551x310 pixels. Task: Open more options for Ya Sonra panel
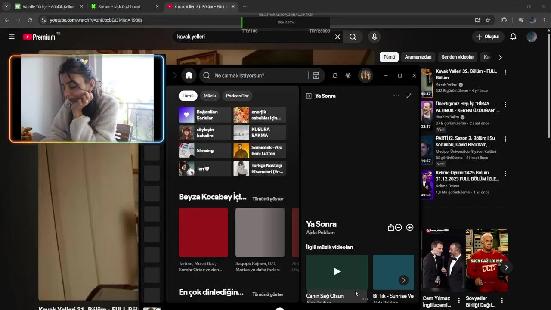tap(396, 96)
